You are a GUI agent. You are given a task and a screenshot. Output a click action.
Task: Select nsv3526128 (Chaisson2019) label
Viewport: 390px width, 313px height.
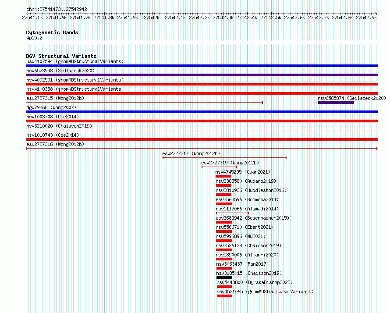[248, 245]
